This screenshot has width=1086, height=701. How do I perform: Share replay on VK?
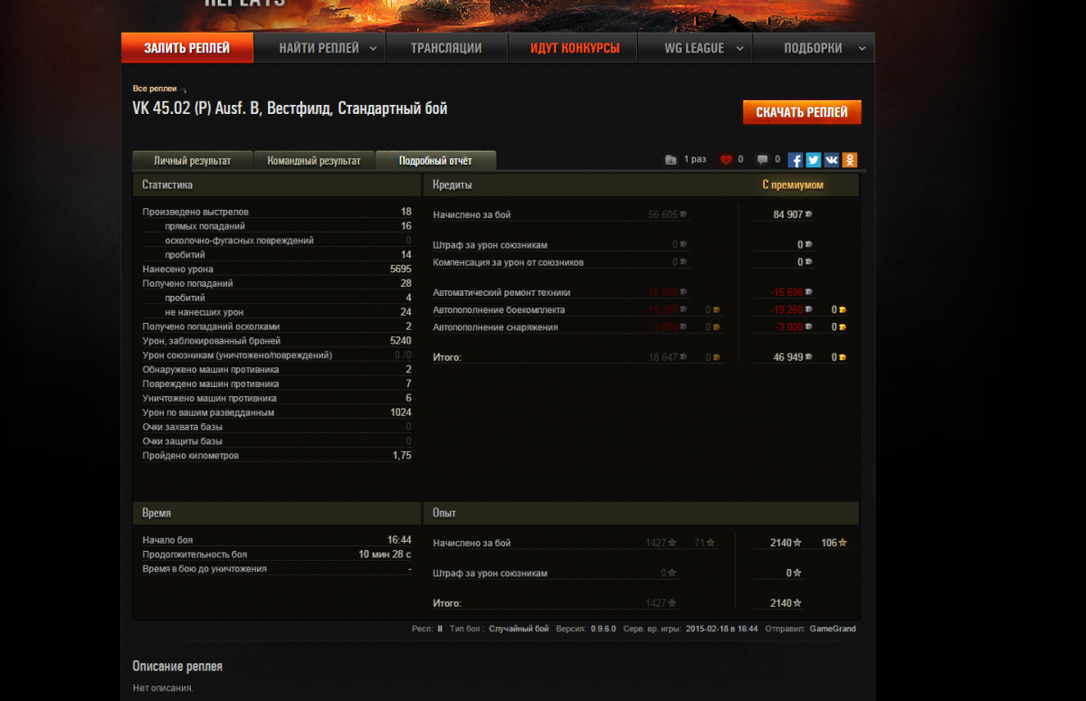[832, 160]
